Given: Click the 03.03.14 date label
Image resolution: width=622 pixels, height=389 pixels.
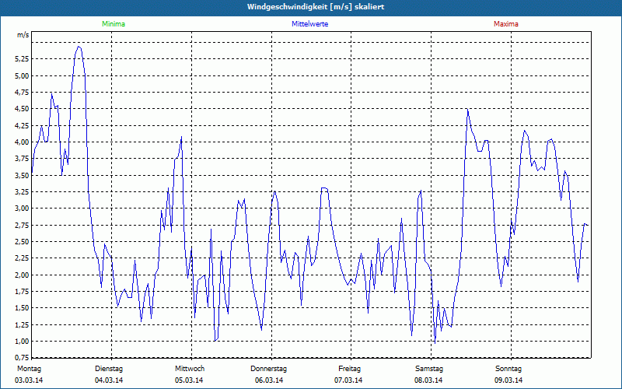Looking at the screenshot, I should coord(29,380).
